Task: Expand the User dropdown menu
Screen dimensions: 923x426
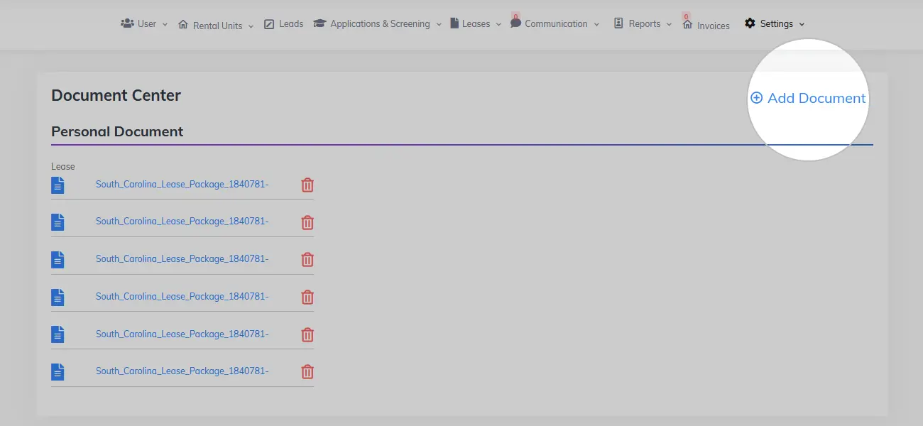Action: click(x=145, y=23)
